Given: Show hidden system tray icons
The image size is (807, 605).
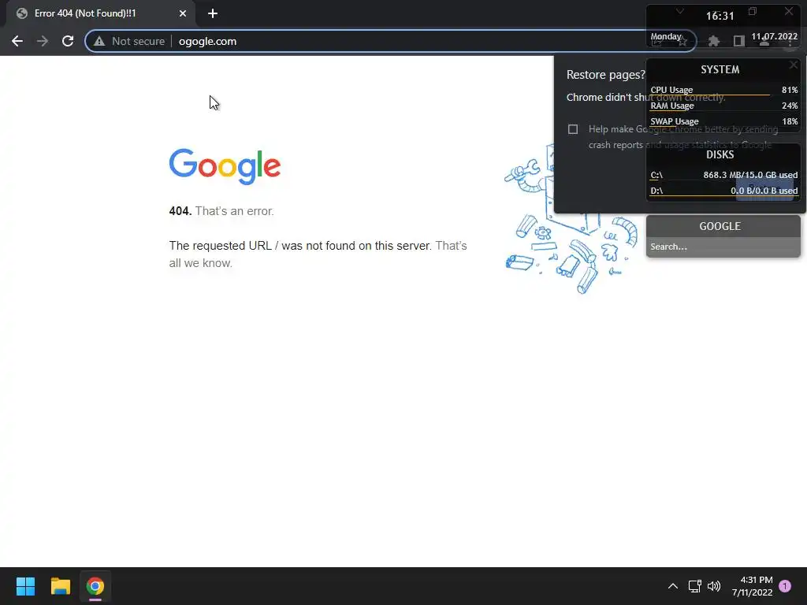Looking at the screenshot, I should click(x=673, y=586).
